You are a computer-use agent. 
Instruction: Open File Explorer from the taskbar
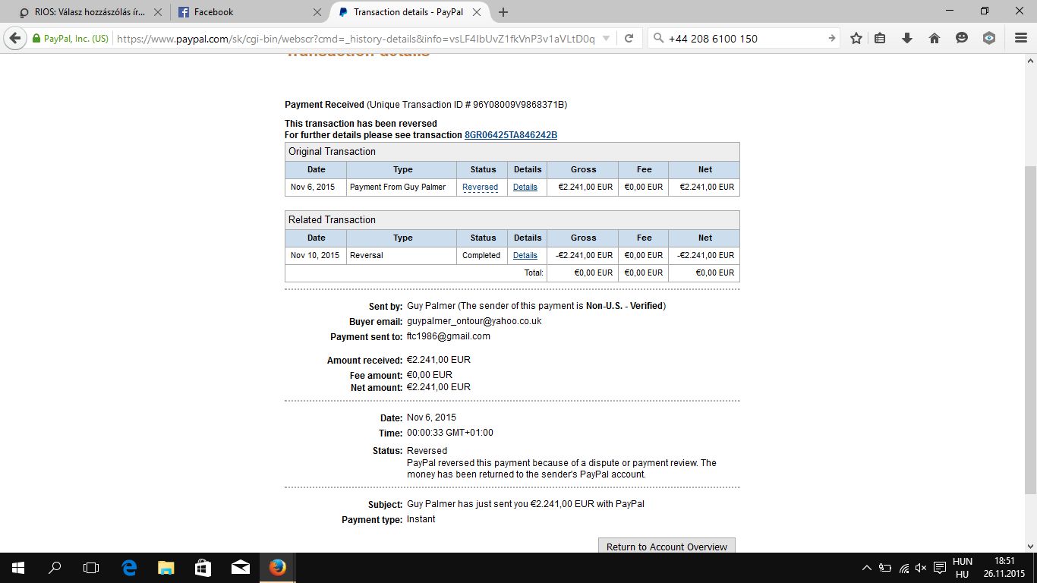pos(165,568)
